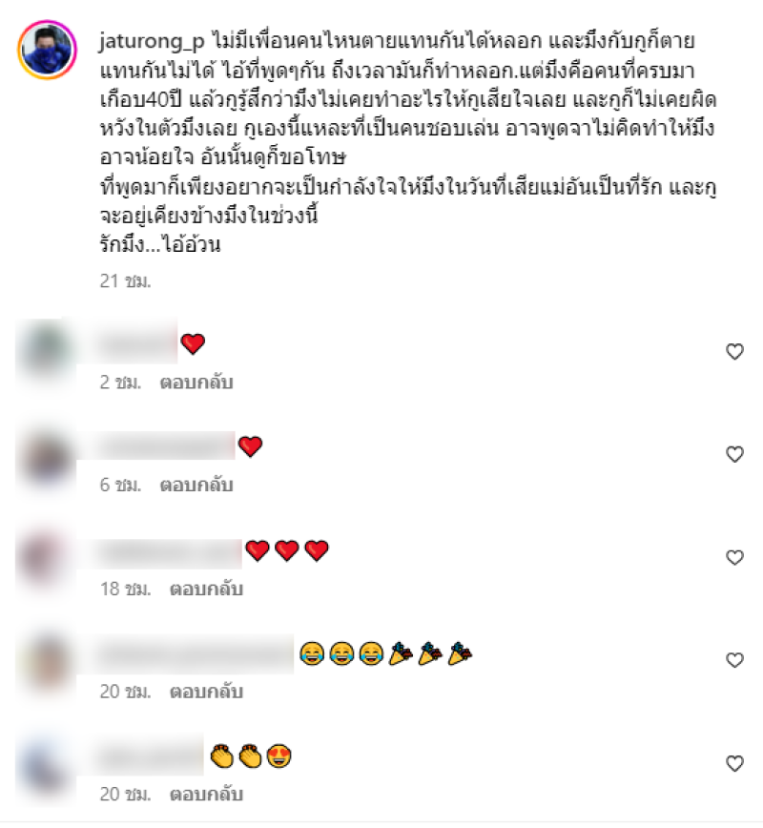Open jaturong_p profile picture story
The width and height of the screenshot is (763, 828).
[x=48, y=51]
